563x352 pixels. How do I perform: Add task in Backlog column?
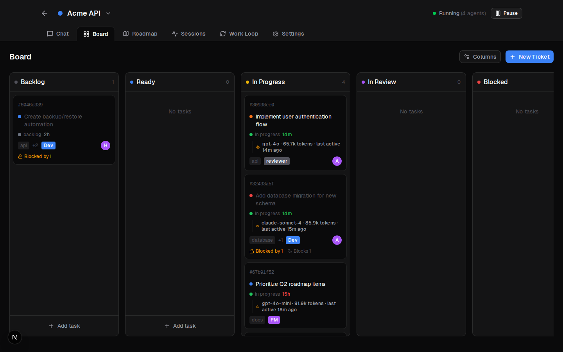(64, 326)
